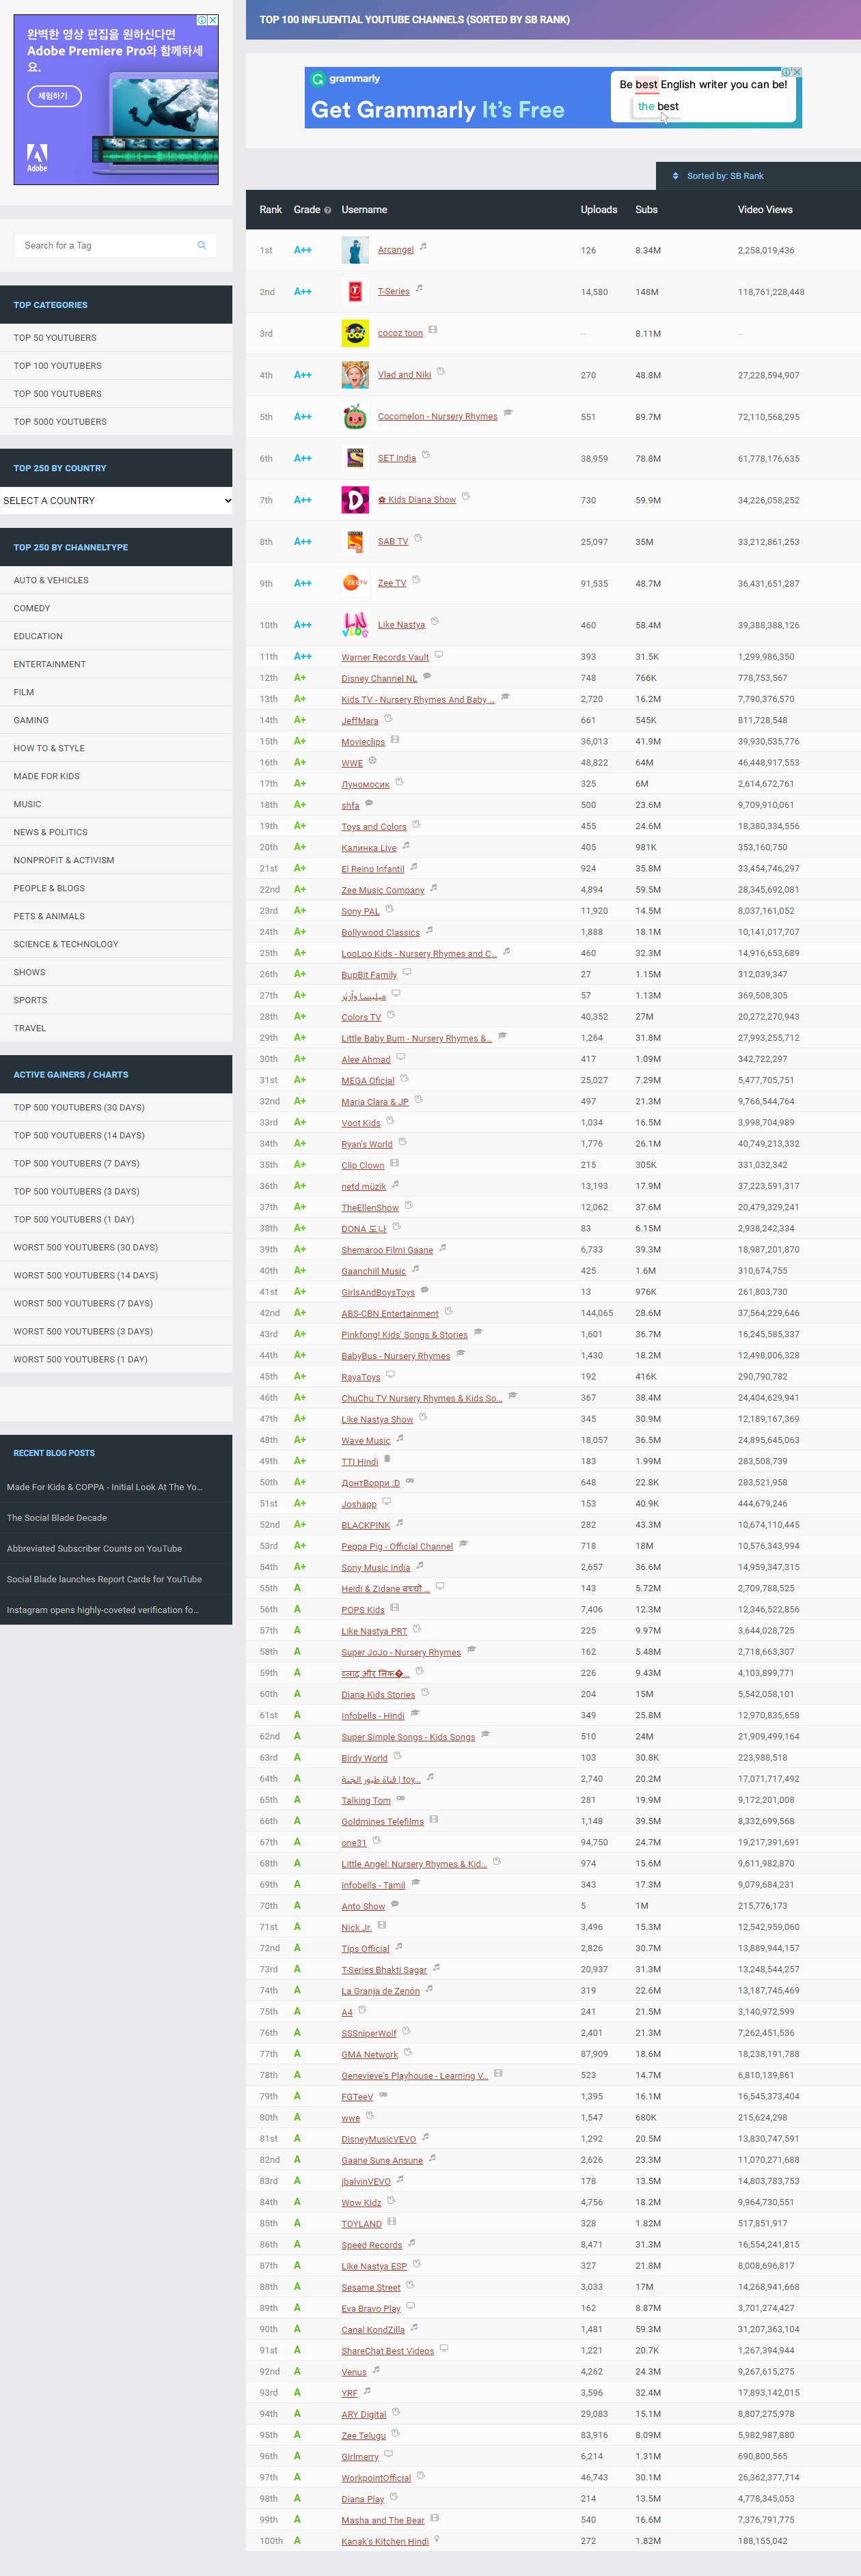Click the search magnifier icon in tag search

(201, 245)
